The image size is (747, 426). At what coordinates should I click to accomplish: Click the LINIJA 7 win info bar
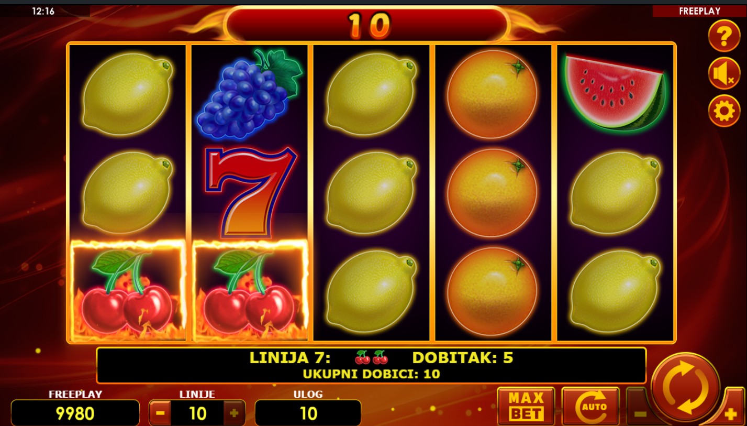point(371,365)
